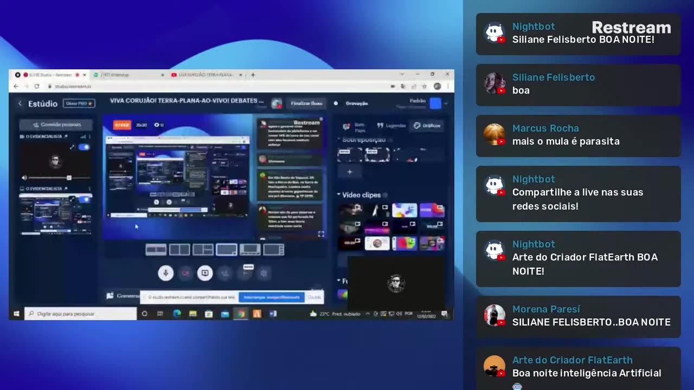Open the Padrão theme dropdown arrow
Image resolution: width=694 pixels, height=390 pixels.
[x=446, y=103]
